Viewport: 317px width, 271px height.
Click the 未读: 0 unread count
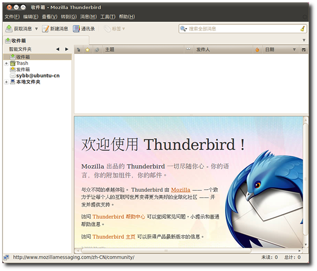click(269, 257)
